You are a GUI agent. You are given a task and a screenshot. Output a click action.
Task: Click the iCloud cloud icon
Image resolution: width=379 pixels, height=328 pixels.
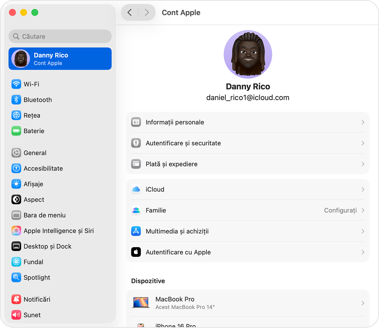(136, 189)
